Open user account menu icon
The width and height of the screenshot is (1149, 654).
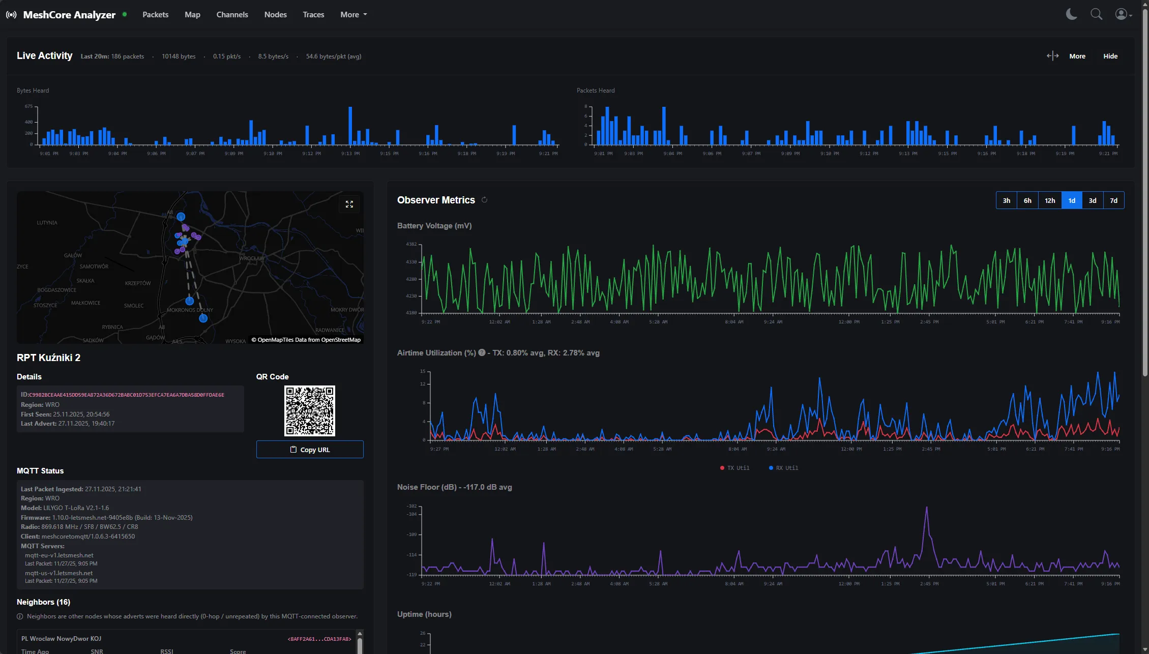pos(1123,14)
